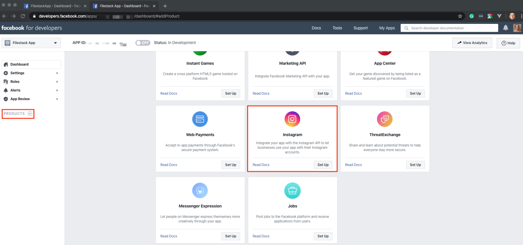This screenshot has width=523, height=245.
Task: Open a new browser tab
Action: (x=165, y=6)
